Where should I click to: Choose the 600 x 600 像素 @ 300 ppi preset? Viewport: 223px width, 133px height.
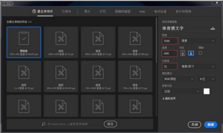click(x=135, y=42)
